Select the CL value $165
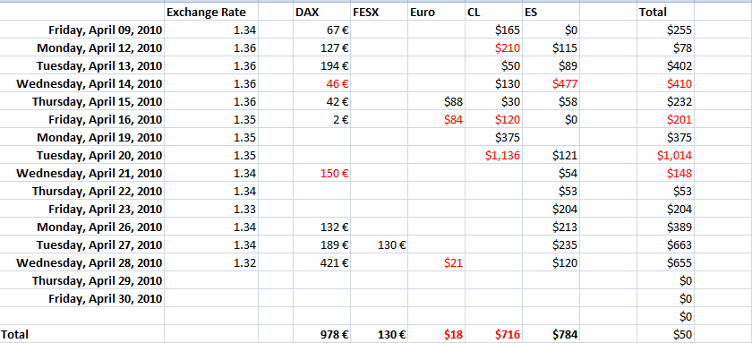 click(x=493, y=30)
